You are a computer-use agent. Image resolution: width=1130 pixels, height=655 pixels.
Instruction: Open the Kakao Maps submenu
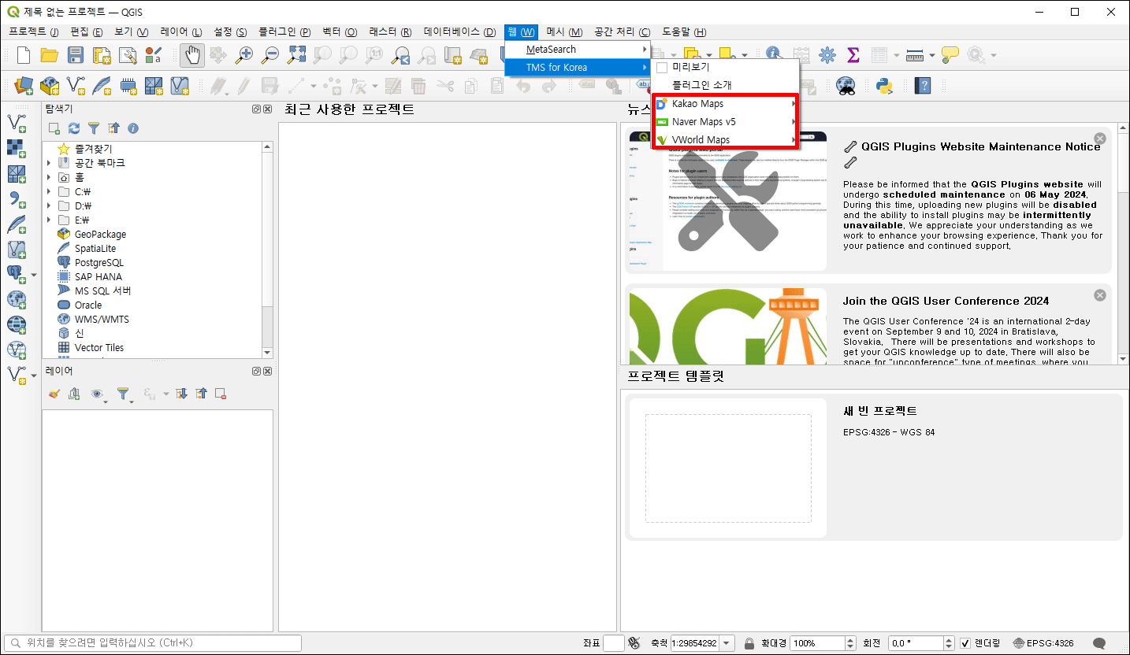point(726,104)
